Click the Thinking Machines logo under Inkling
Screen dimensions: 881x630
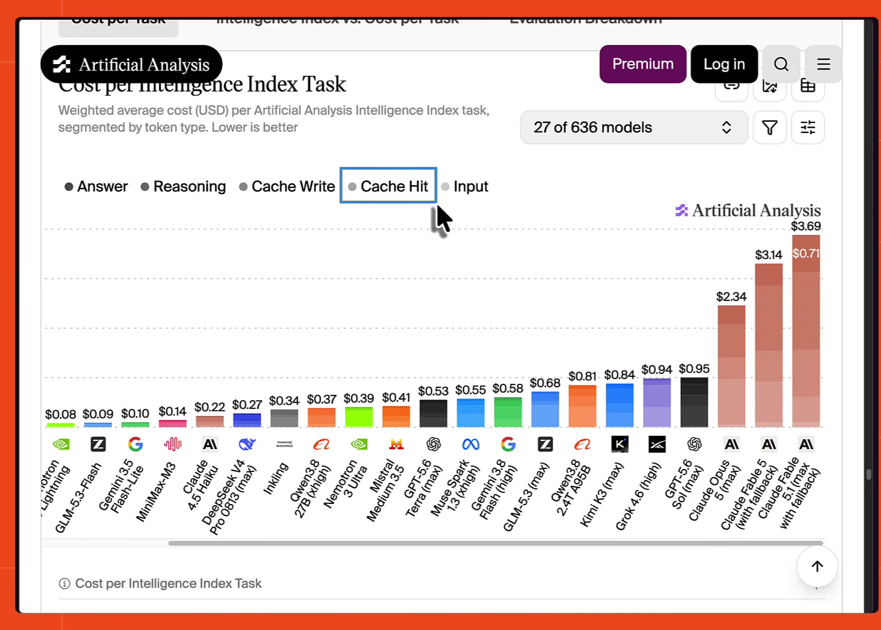(x=285, y=444)
